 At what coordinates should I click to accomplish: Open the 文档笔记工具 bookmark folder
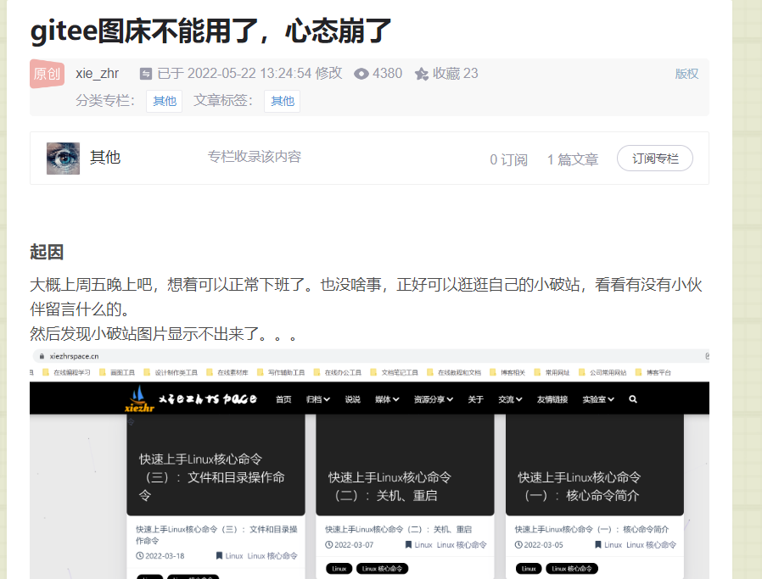(394, 373)
